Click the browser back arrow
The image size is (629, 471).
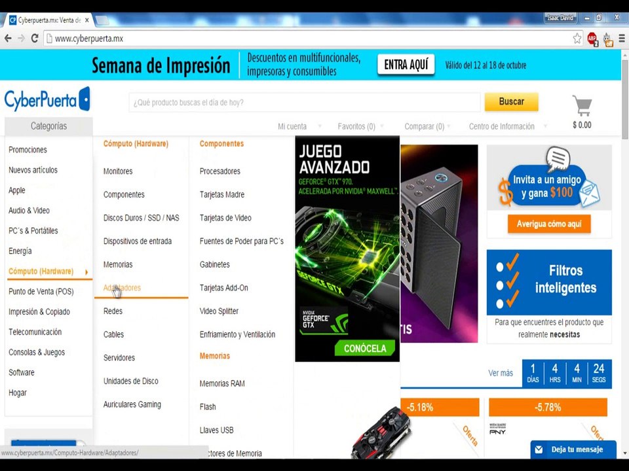tap(8, 39)
